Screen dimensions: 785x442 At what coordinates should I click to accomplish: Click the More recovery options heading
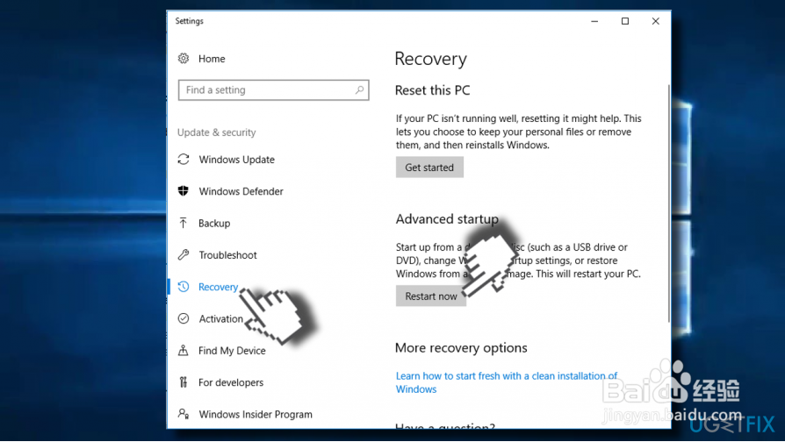461,347
